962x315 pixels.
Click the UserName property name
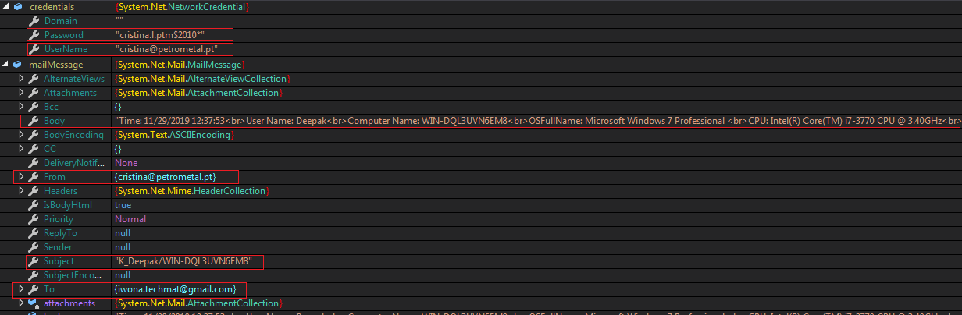pos(66,49)
